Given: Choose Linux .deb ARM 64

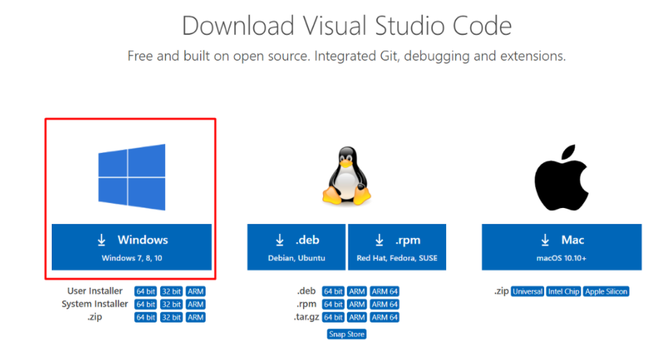Looking at the screenshot, I should tap(385, 291).
